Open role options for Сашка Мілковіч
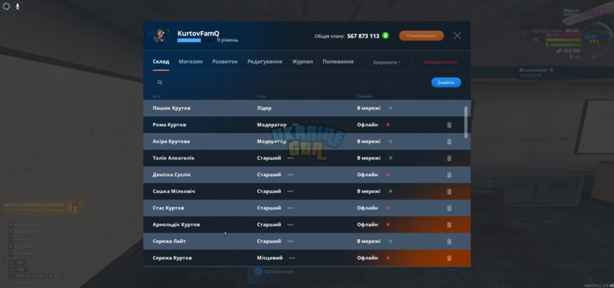This screenshot has height=288, width=614. [290, 192]
